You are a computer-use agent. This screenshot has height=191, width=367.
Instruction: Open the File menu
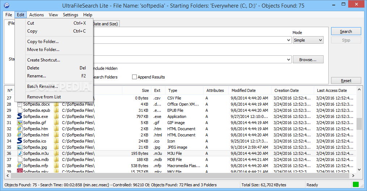(9, 15)
